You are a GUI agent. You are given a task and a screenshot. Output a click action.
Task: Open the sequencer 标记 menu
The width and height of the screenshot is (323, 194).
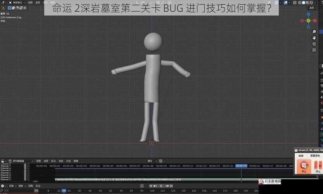(54, 161)
